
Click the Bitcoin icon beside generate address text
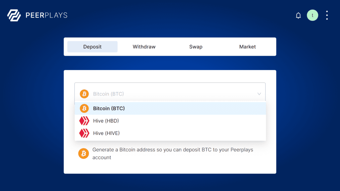(x=83, y=154)
